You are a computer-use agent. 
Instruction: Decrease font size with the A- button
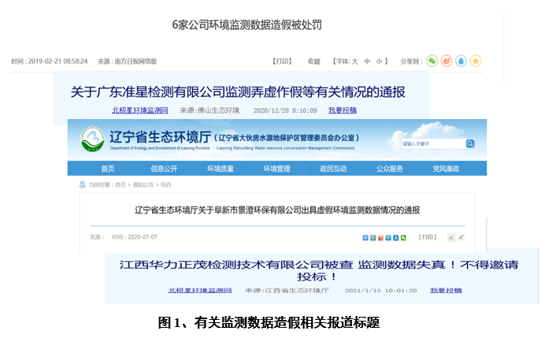pos(451,238)
